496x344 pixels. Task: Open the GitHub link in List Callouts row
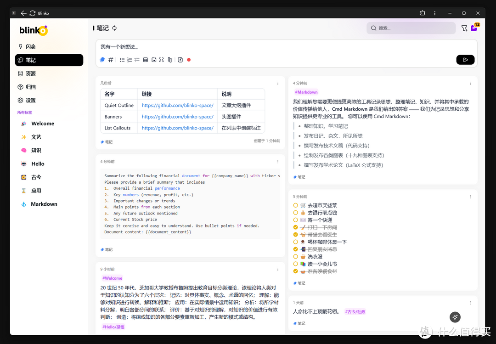pos(177,128)
